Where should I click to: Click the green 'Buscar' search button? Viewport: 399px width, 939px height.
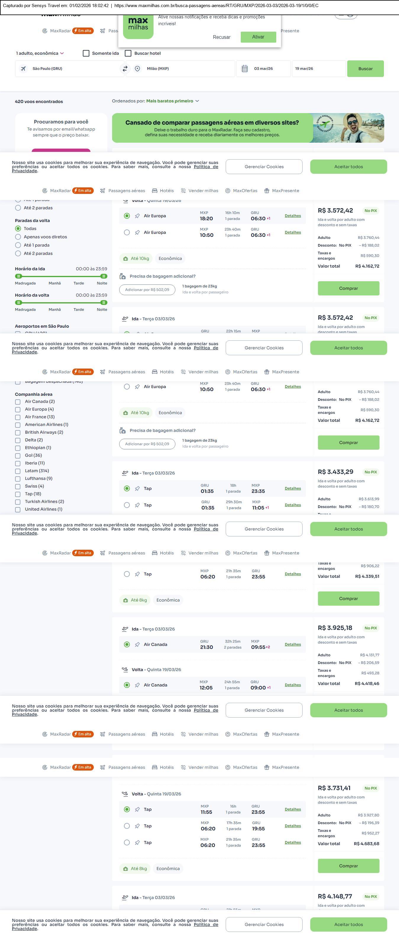(x=365, y=68)
